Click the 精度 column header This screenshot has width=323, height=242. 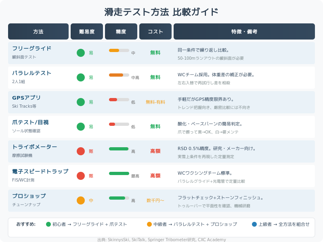tap(121, 31)
